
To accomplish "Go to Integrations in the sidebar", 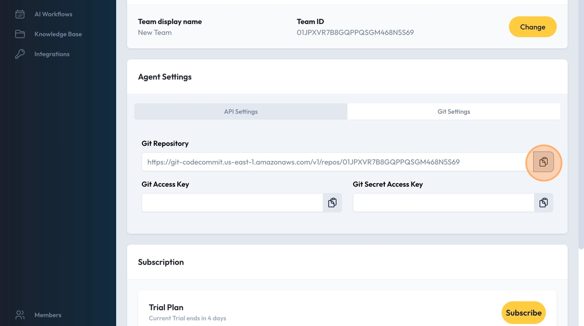I will click(x=52, y=54).
